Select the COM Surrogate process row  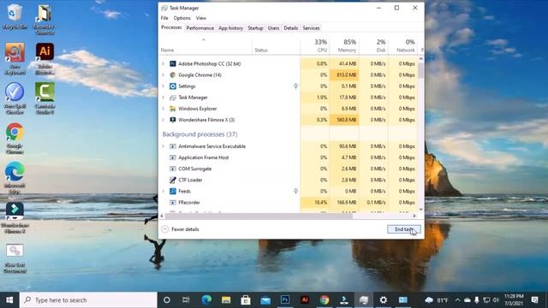289,169
